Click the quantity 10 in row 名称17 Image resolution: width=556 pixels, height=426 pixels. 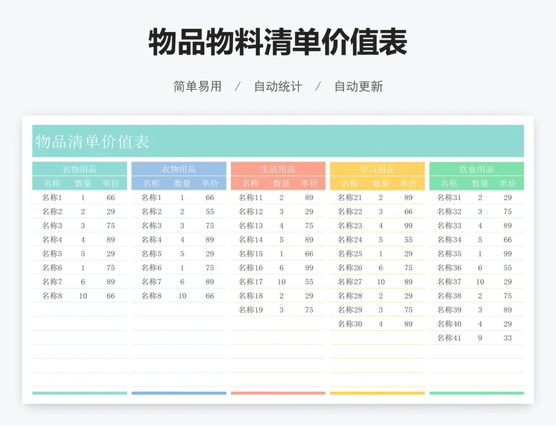281,281
